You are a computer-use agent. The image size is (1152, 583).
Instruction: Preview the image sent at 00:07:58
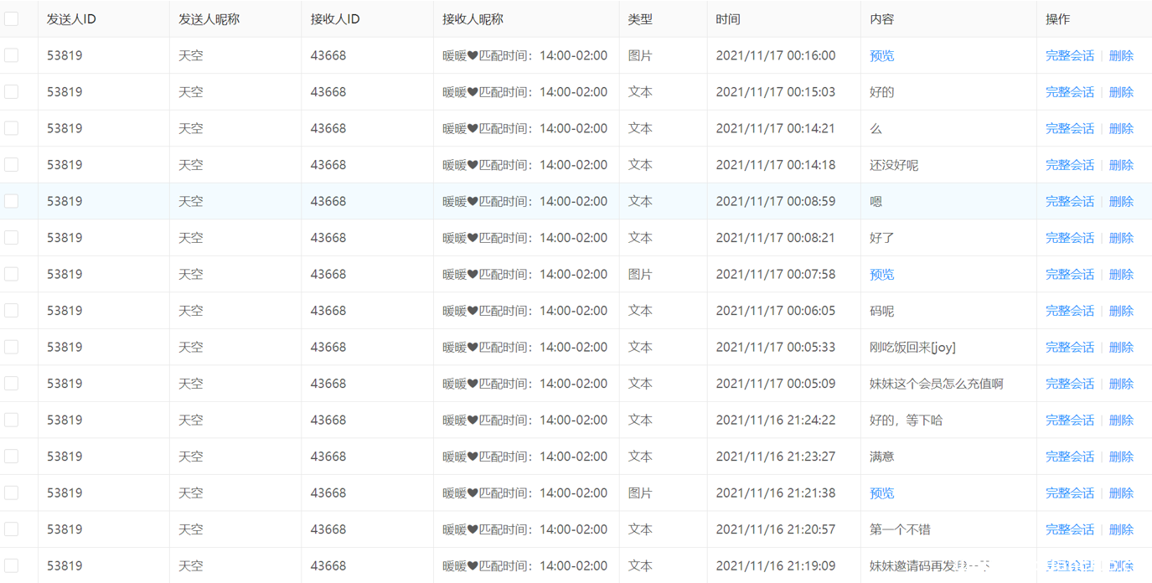[x=881, y=274]
